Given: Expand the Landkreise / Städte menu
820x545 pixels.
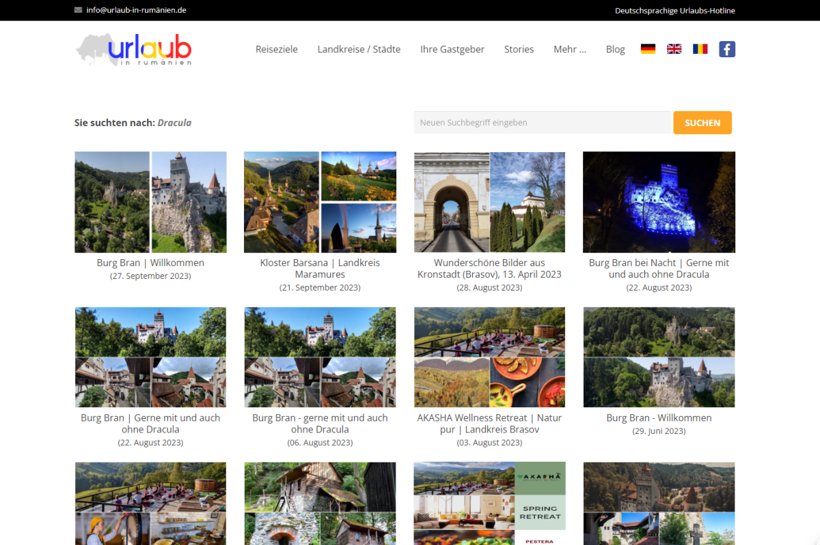Looking at the screenshot, I should 359,49.
